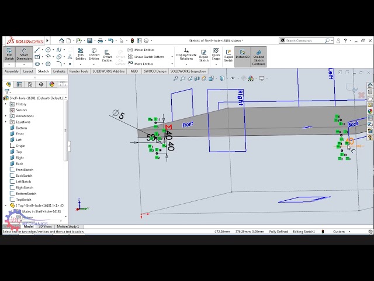
Task: Activate the Smart Dimension tool
Action: click(24, 54)
